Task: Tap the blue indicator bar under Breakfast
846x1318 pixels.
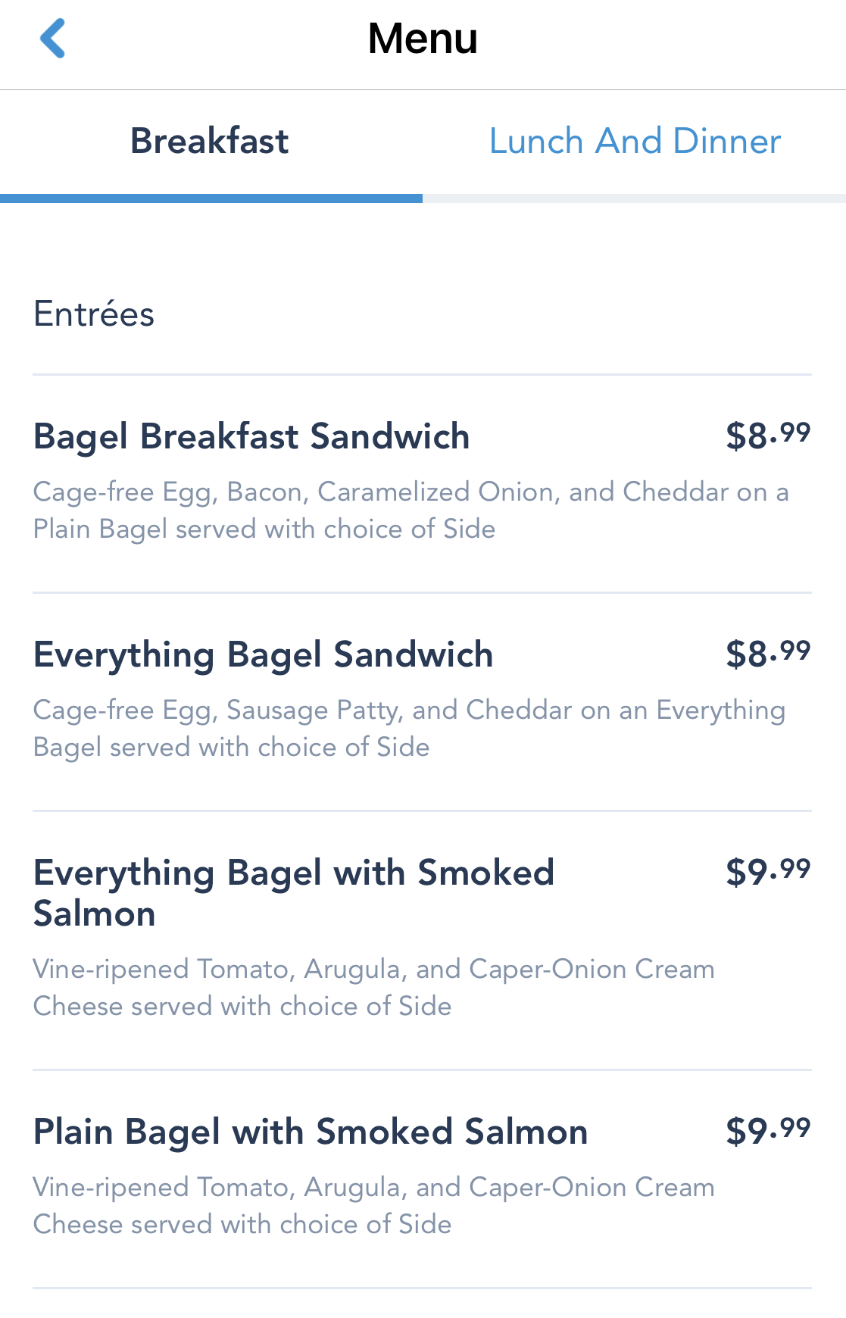Action: [x=211, y=198]
